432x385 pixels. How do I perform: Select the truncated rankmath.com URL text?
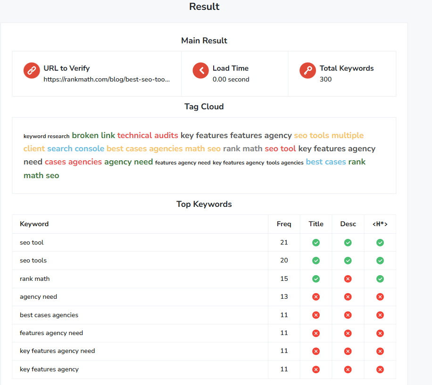click(107, 79)
